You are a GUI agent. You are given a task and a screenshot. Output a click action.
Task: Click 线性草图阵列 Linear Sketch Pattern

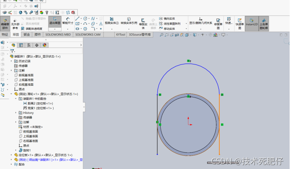coord(169,24)
